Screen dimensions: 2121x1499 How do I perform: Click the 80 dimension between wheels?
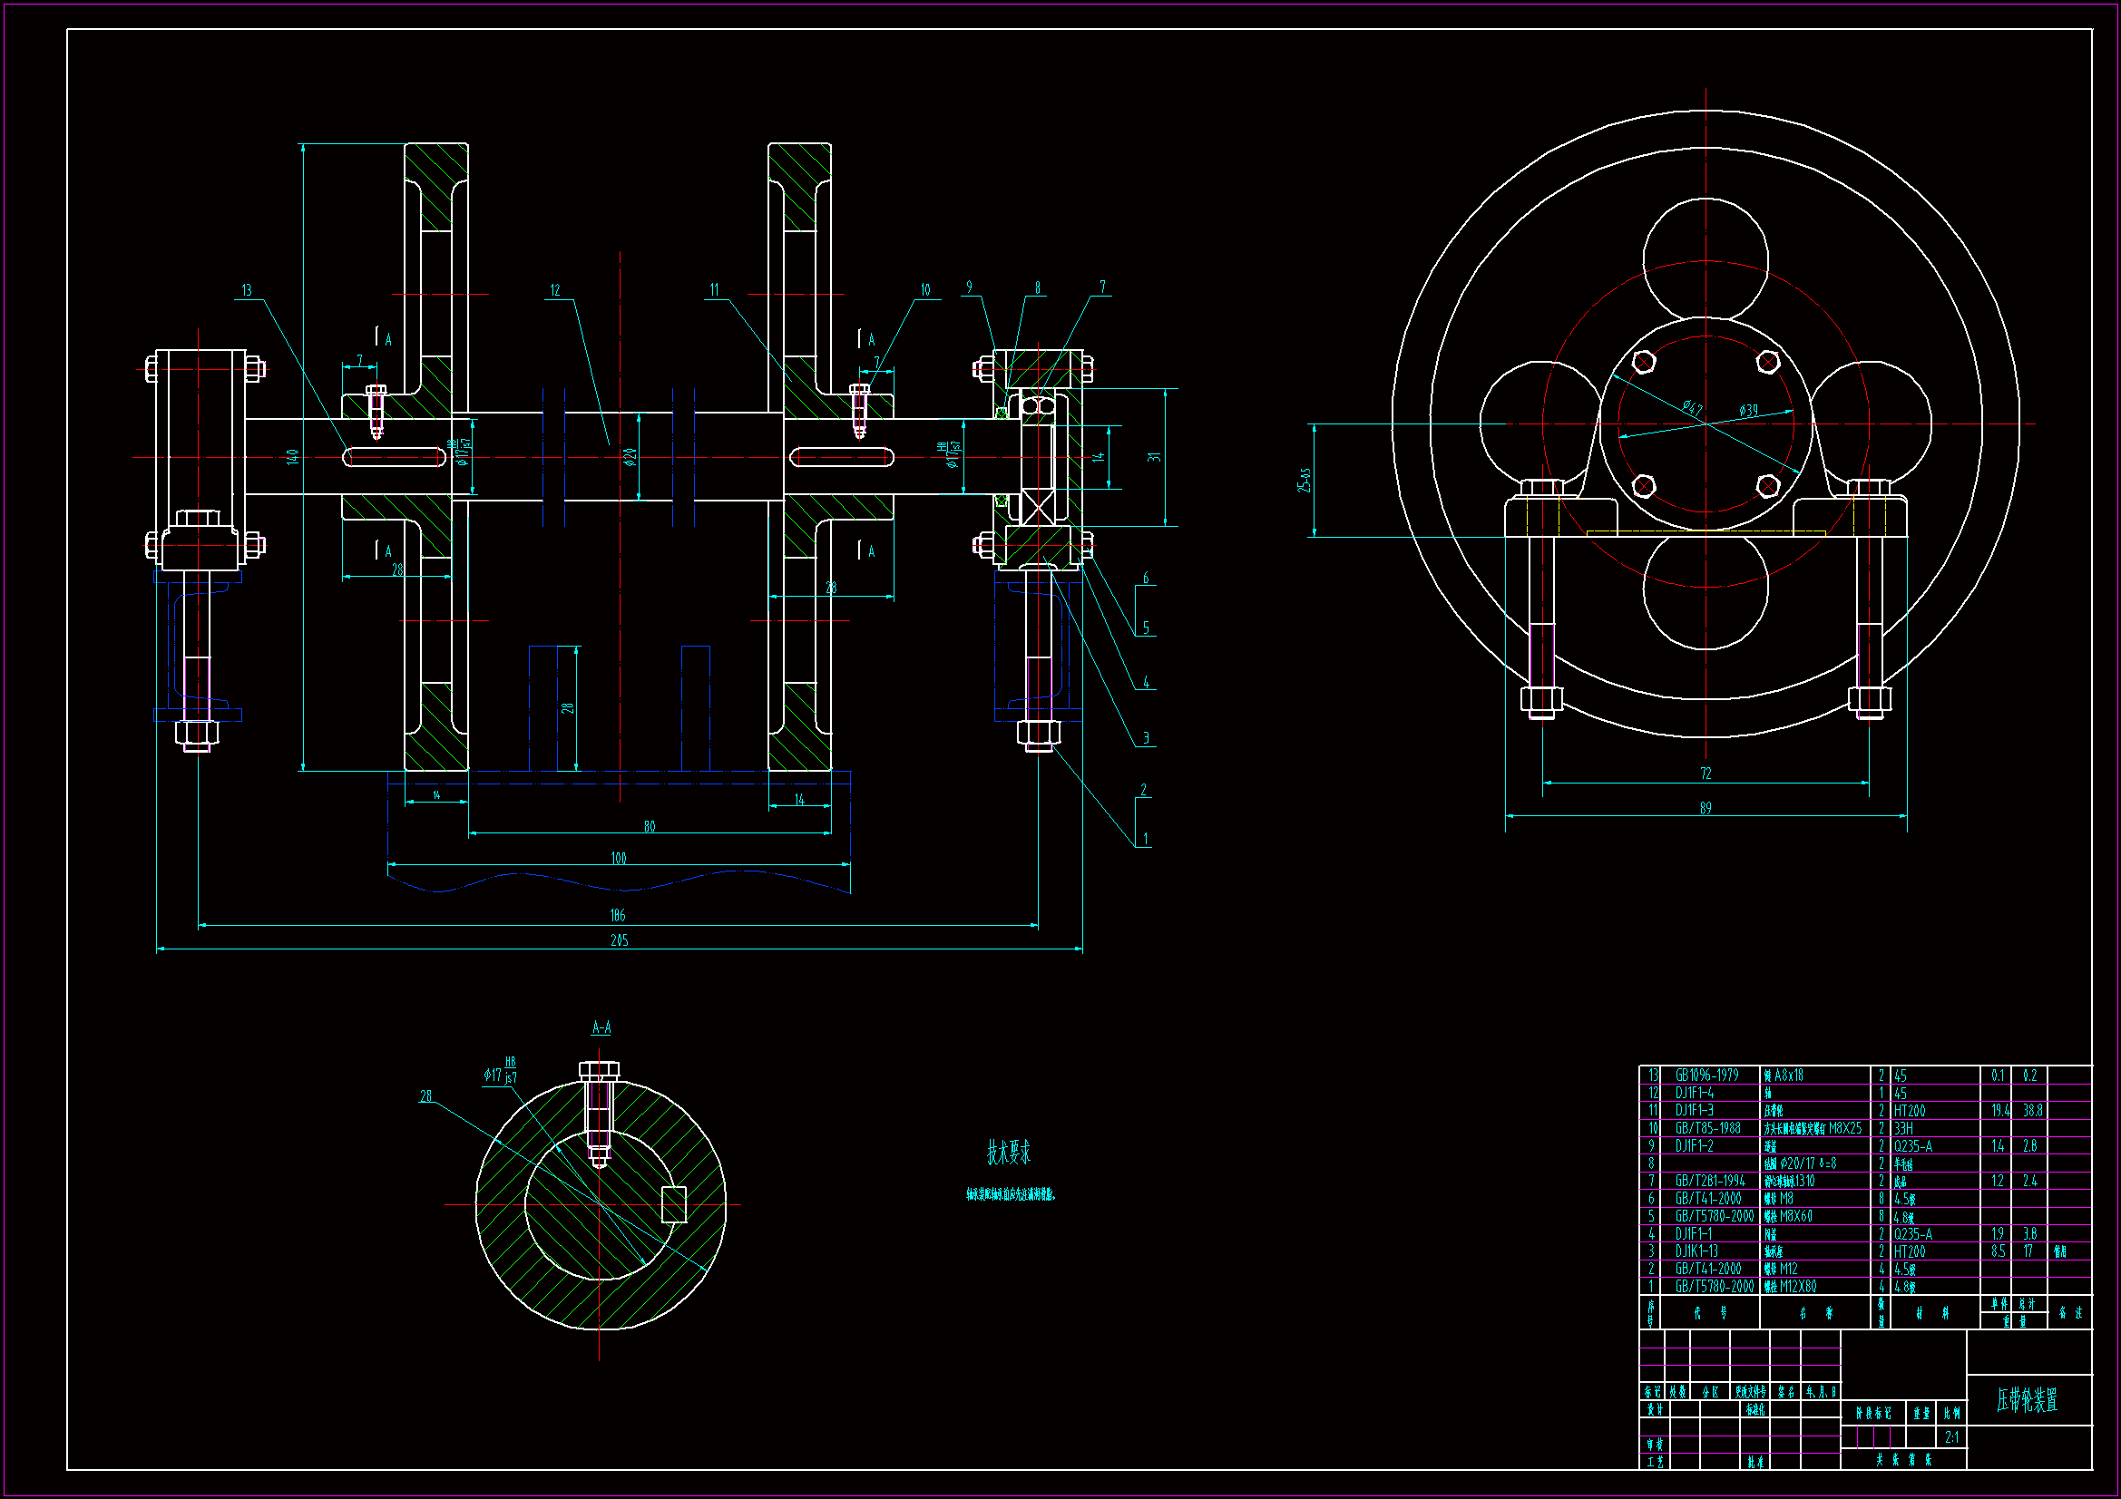click(650, 827)
